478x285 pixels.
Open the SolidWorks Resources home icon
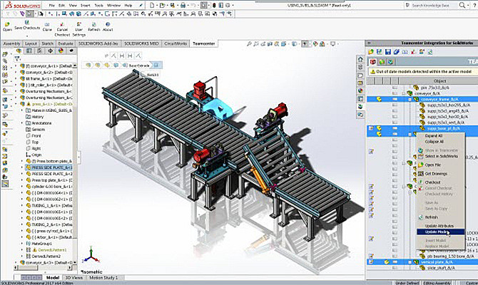click(x=360, y=59)
